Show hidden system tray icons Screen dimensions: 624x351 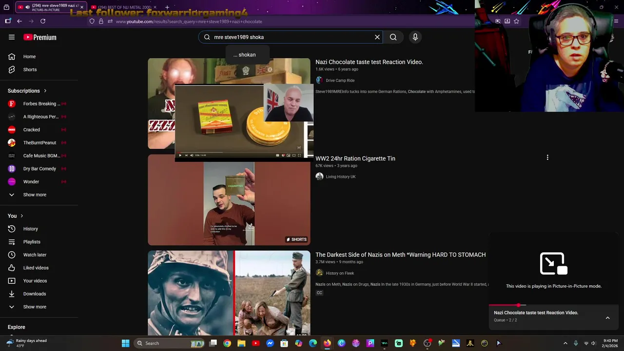pyautogui.click(x=565, y=343)
